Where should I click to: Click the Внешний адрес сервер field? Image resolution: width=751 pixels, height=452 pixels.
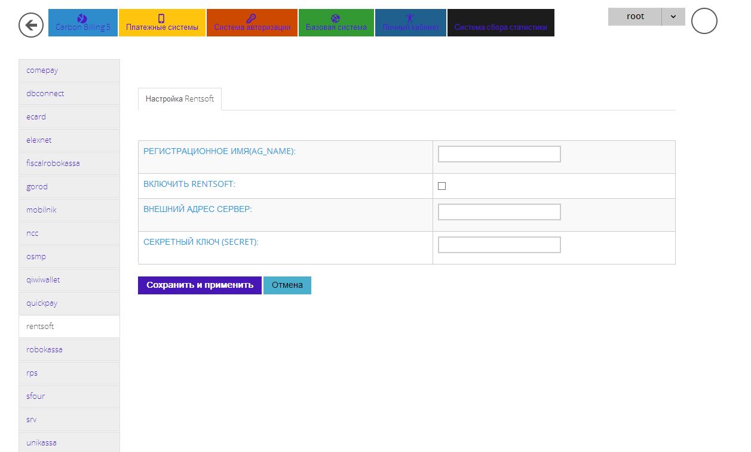499,212
